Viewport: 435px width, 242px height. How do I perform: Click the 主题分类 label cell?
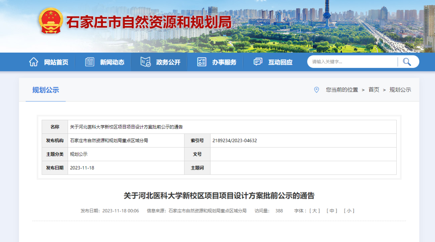click(x=55, y=154)
